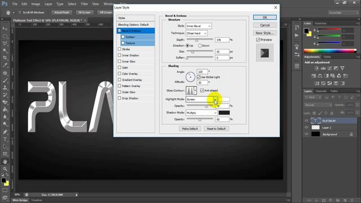The height and width of the screenshot is (203, 361).
Task: Switch to the Channels tab
Action: coord(321,91)
